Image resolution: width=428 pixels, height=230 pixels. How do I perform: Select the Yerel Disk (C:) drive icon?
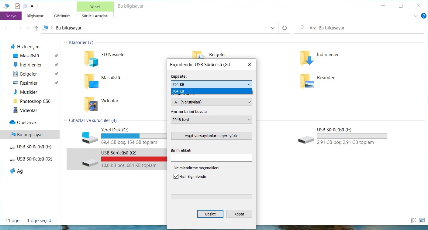(90, 137)
